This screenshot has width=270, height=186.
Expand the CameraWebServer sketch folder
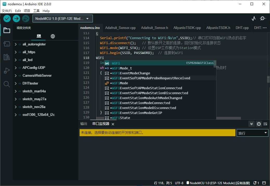point(16,75)
